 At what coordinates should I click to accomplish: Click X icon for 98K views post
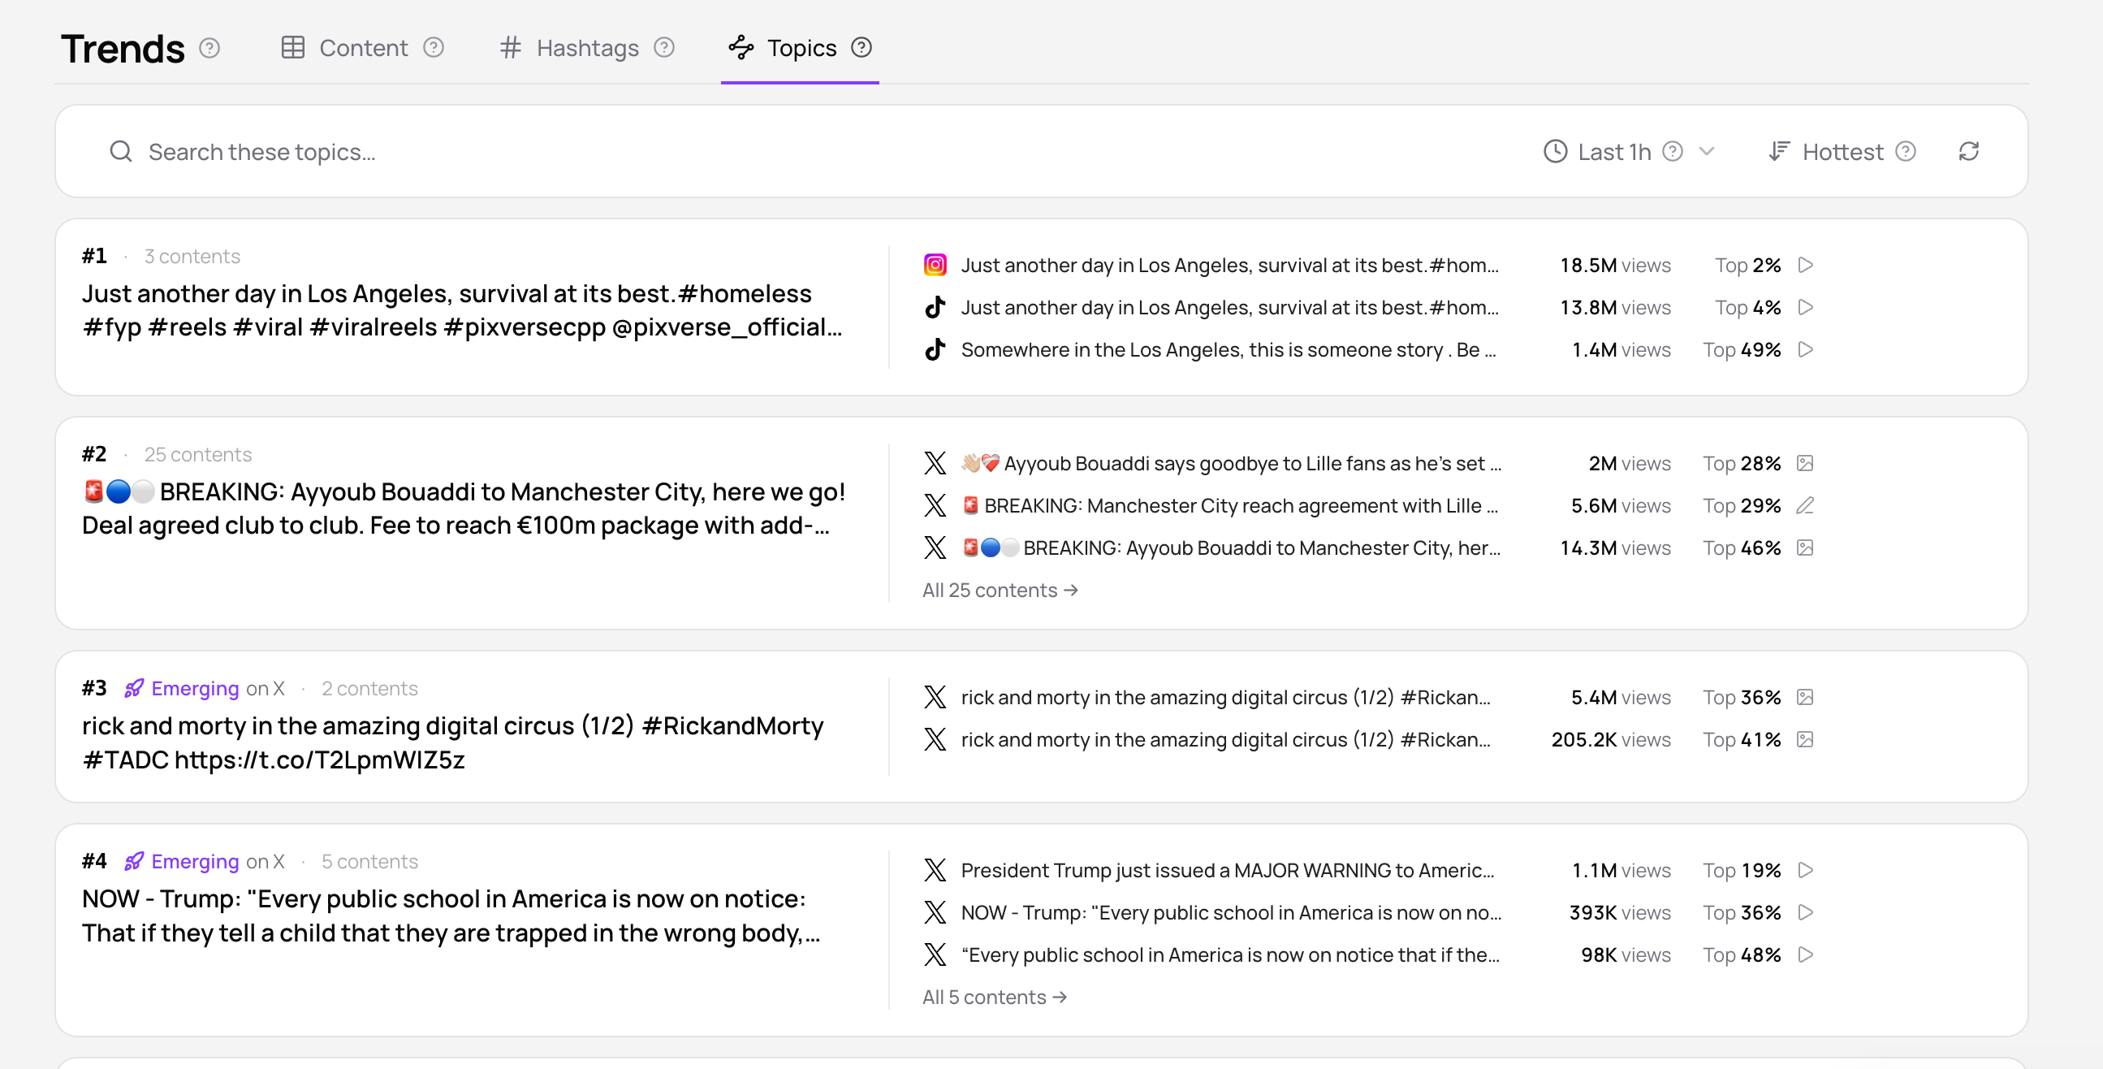pos(935,955)
